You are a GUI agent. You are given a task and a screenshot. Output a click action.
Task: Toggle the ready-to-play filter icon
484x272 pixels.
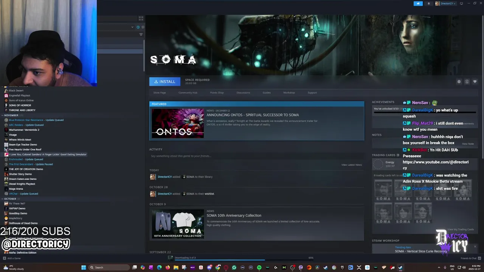[x=143, y=27]
